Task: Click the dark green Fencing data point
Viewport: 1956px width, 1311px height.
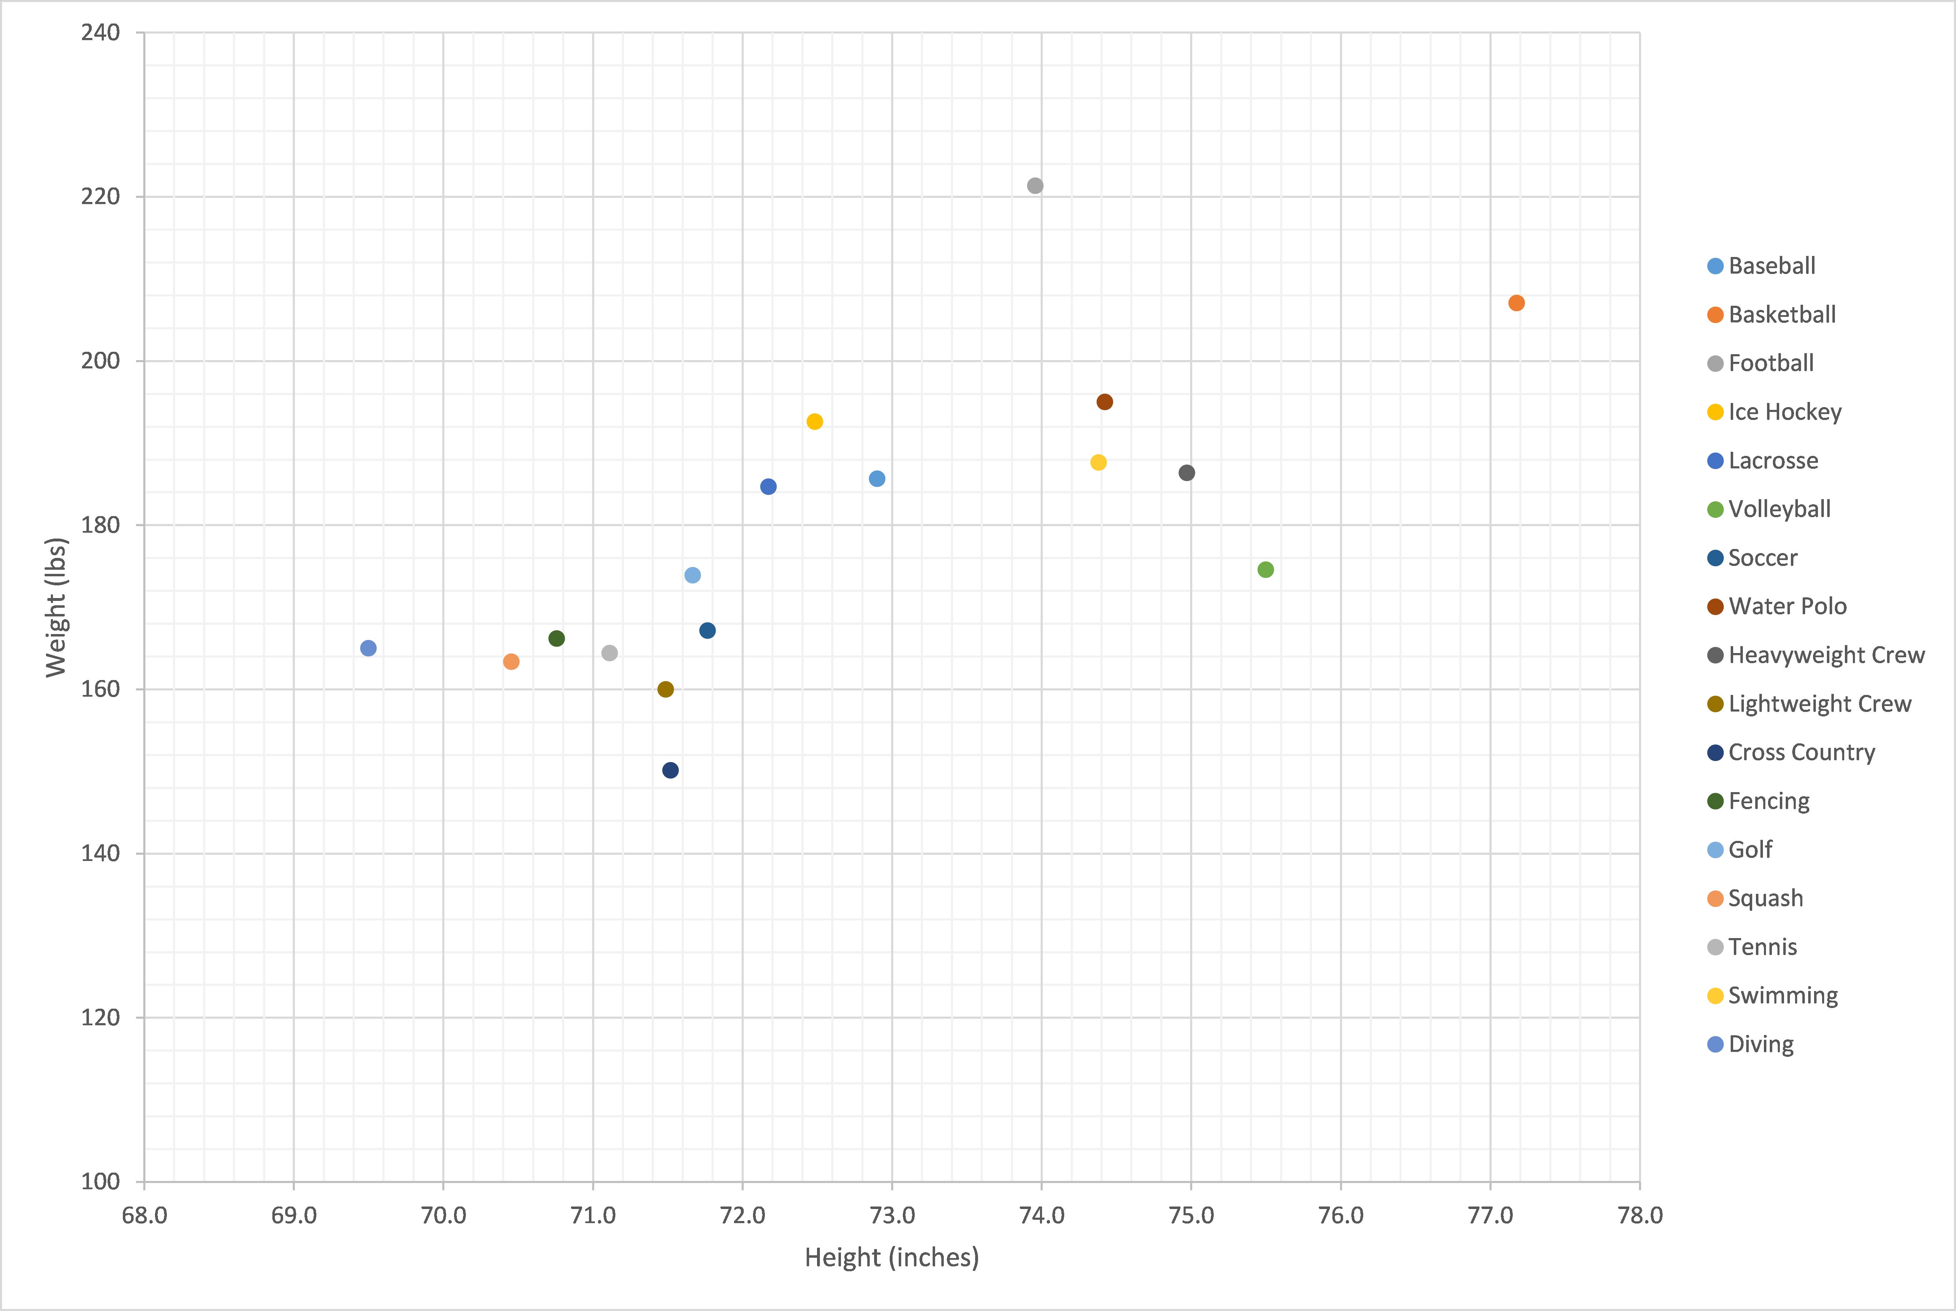Action: (557, 639)
